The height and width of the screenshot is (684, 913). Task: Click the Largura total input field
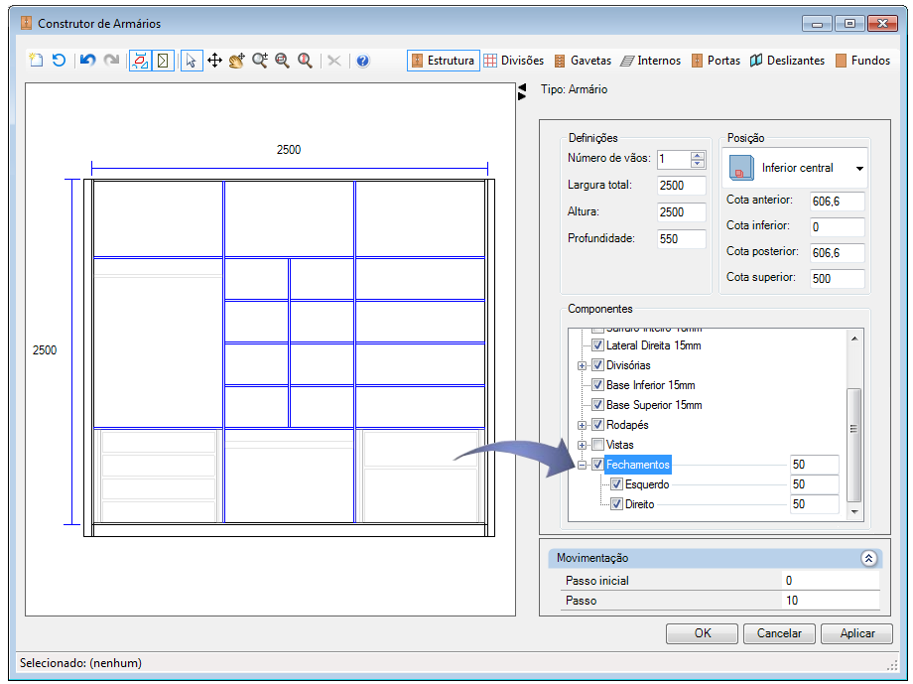681,186
